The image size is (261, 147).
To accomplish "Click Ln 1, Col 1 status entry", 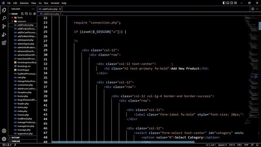I will tap(211, 145).
